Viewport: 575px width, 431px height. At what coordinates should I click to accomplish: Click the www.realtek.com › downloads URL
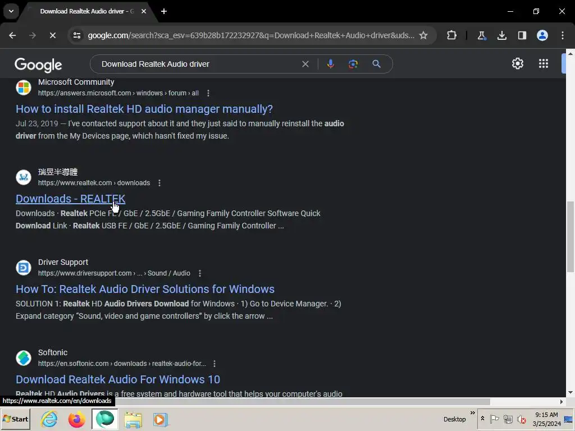click(94, 183)
